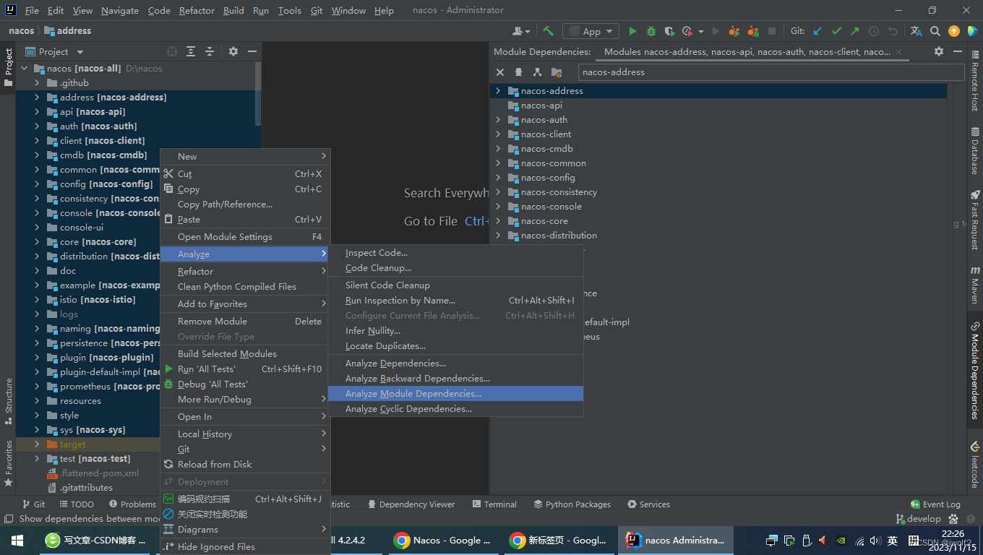Screen dimensions: 983x555
Task: Close the Modules nacos-address dependencies tab
Action: [898, 52]
